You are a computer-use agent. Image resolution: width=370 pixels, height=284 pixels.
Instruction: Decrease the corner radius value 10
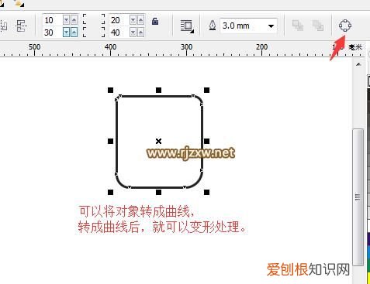pos(67,20)
